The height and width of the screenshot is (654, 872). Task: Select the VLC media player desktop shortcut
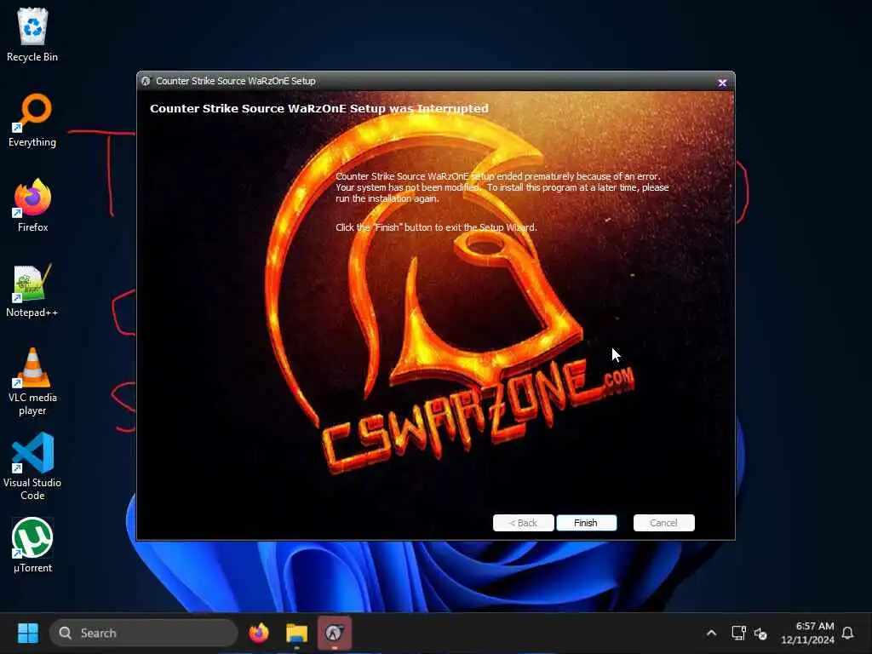[32, 381]
